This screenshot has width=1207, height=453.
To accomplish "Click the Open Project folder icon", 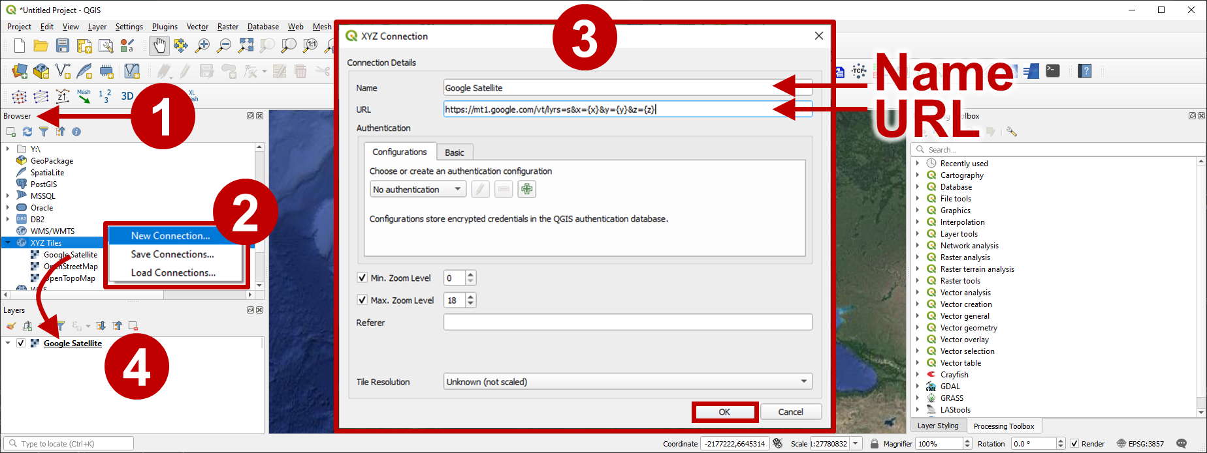I will 40,45.
